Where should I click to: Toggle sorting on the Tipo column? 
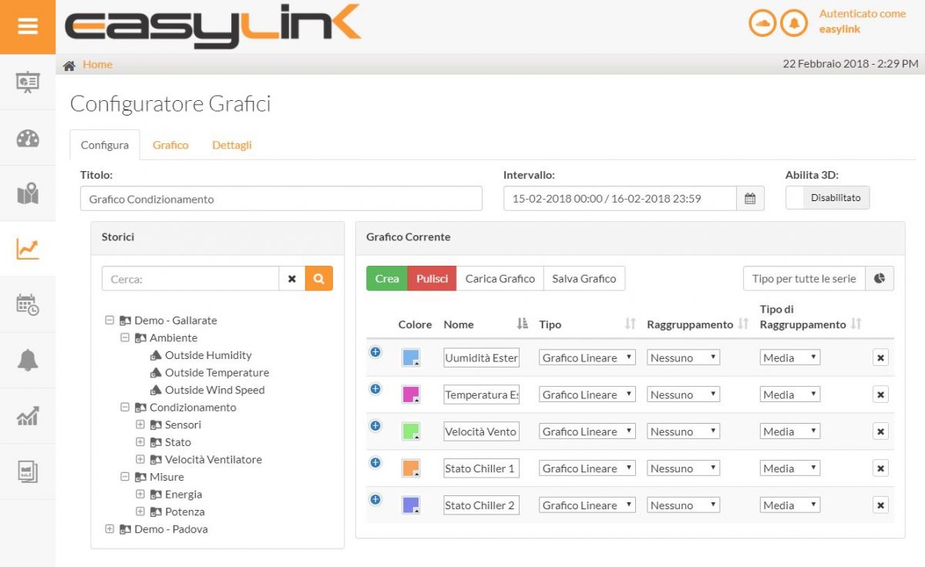pos(630,324)
